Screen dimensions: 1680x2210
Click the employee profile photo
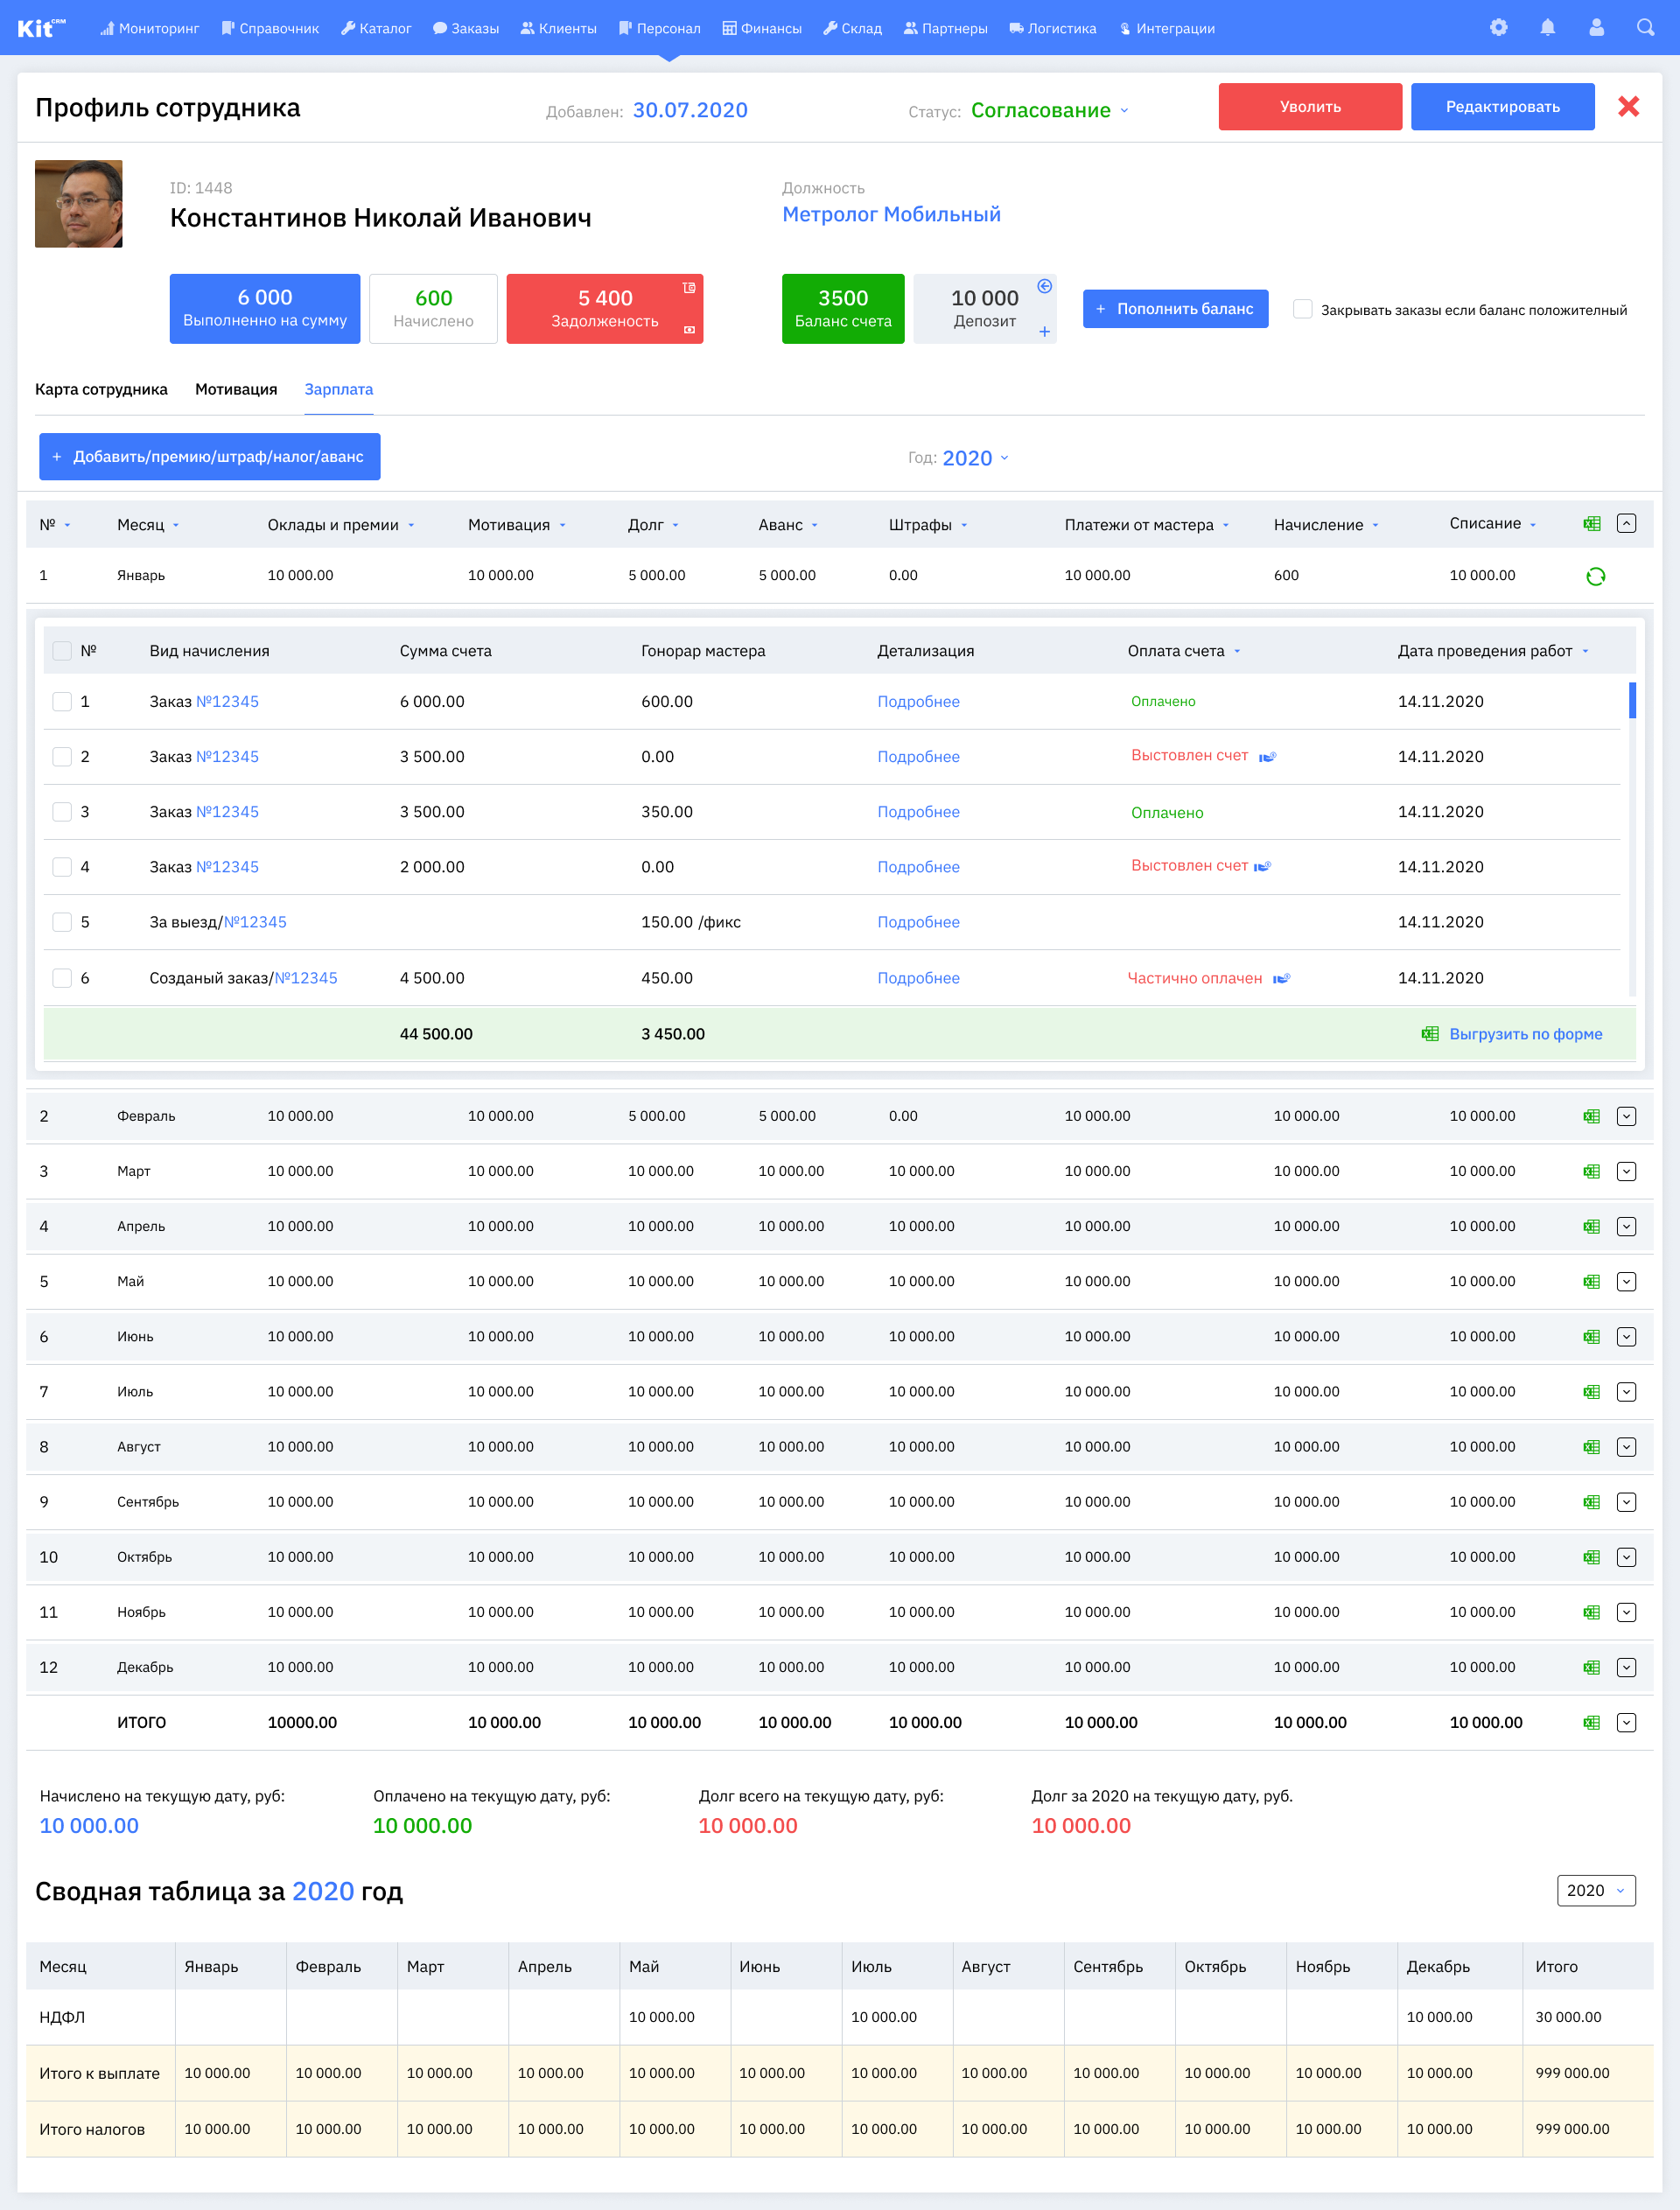[79, 204]
